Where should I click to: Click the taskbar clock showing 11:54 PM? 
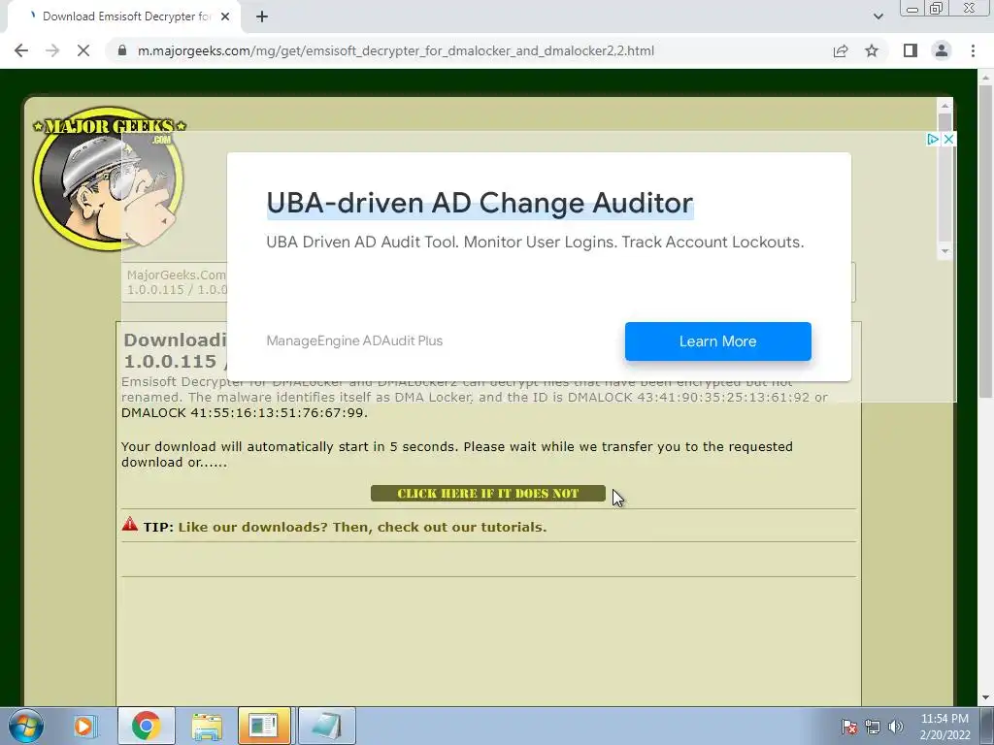pos(944,727)
